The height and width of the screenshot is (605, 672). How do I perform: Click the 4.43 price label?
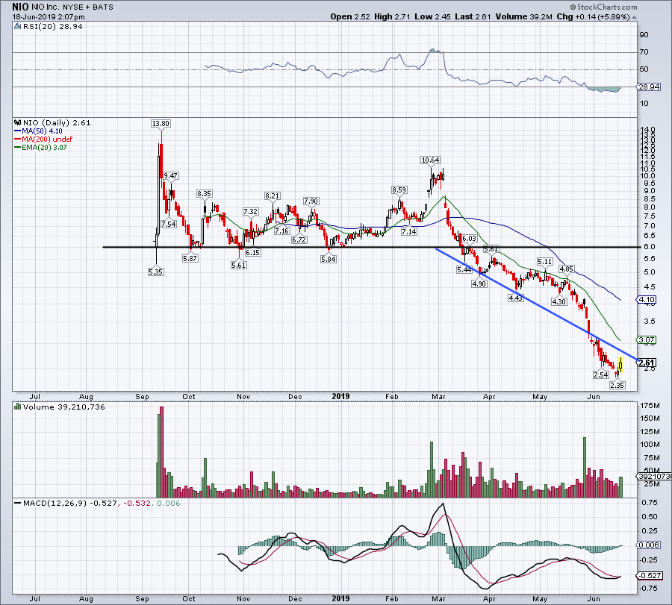tap(515, 298)
